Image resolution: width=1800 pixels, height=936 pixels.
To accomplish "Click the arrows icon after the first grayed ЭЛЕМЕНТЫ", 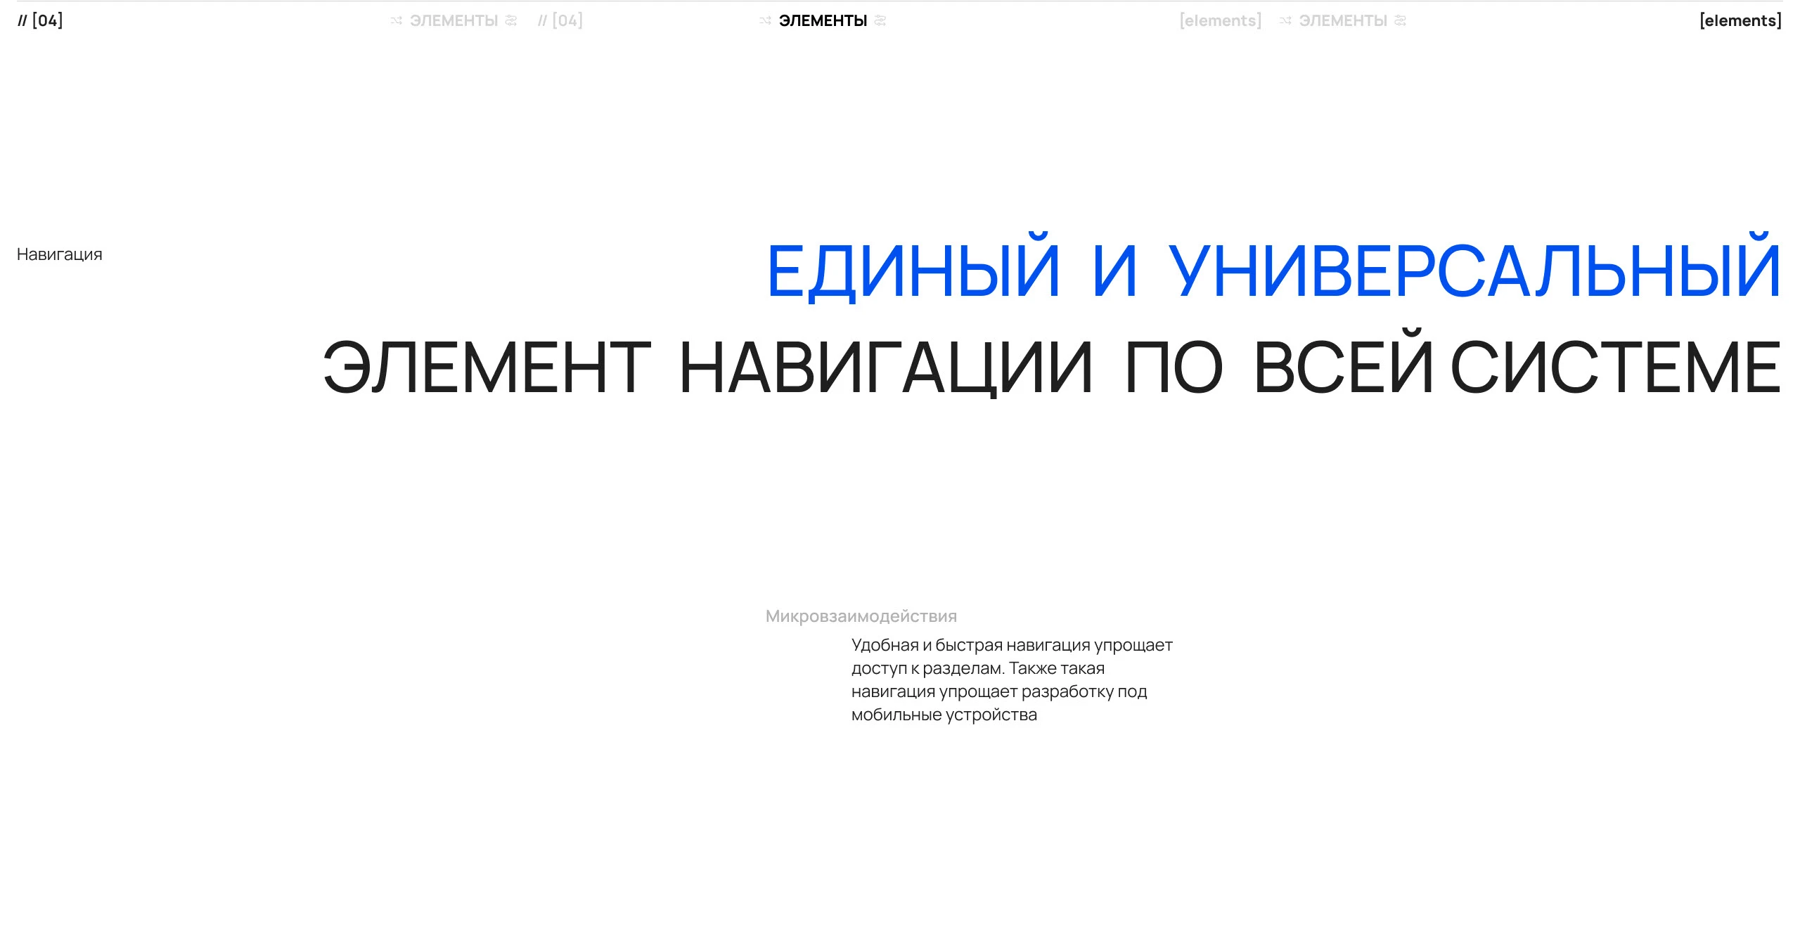I will [511, 20].
